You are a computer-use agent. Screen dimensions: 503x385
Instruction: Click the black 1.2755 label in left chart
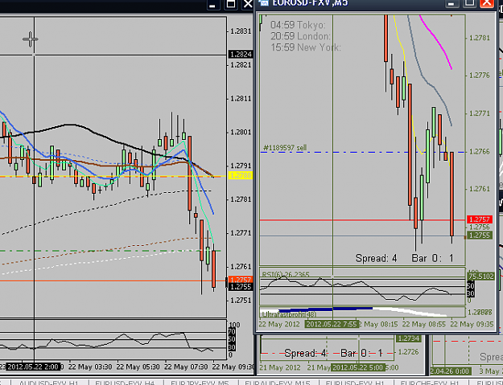[x=241, y=287]
